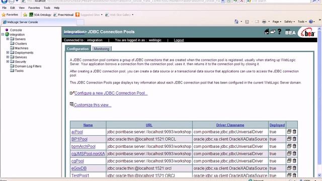Click the BEA ask logo
Screen dimensions: 322x181
click(x=290, y=32)
